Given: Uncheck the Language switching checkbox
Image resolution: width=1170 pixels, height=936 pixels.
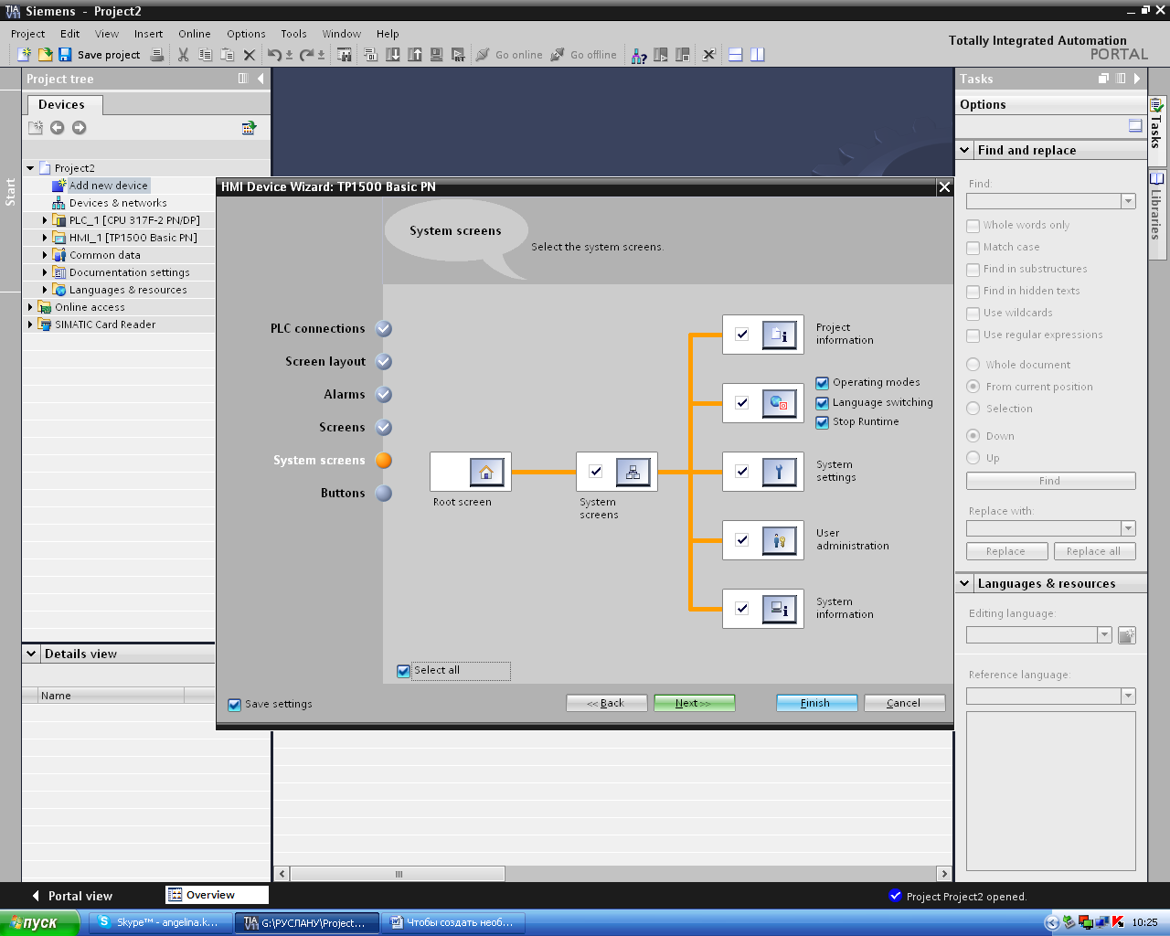Looking at the screenshot, I should point(823,403).
